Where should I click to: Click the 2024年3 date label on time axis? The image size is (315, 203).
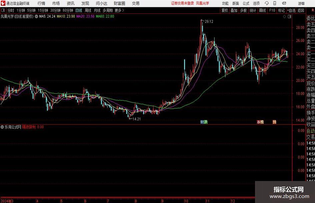7,201
